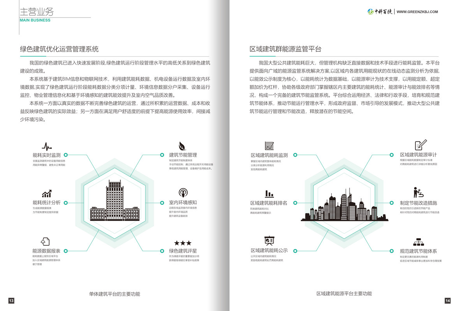Click the bar chart icon above 能耗统计分析

47,194
